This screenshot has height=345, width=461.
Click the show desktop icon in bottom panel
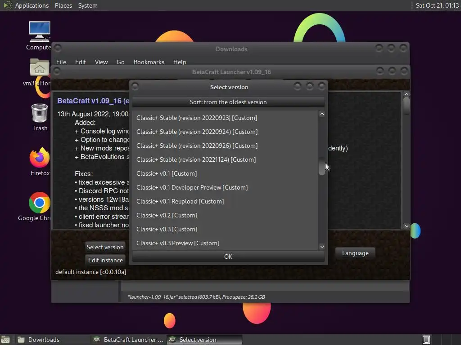click(5, 340)
